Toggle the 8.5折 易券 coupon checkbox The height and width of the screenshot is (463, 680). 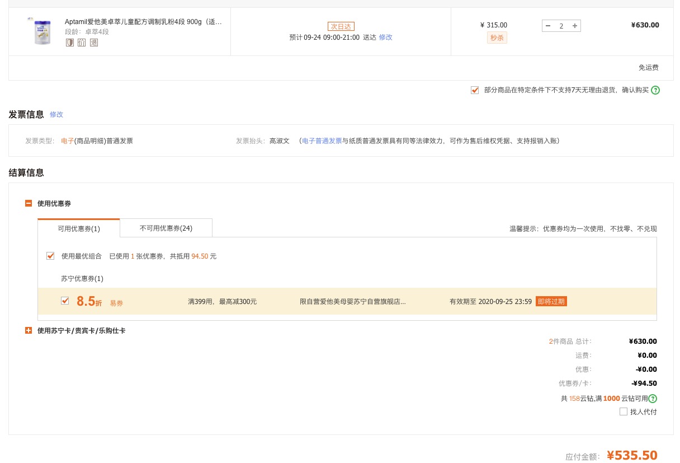65,301
